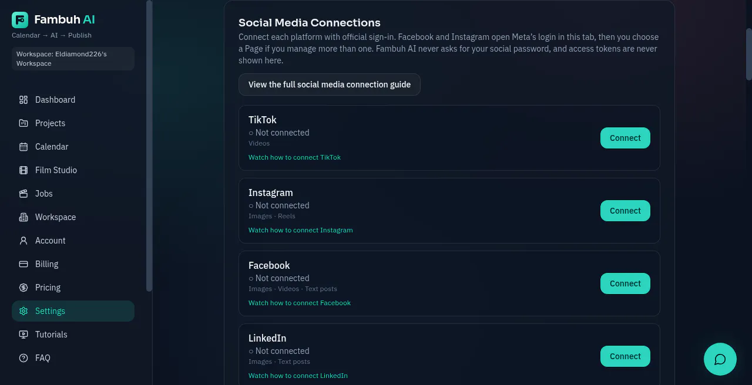Open Film Studio from sidebar
This screenshot has height=385, width=752.
pyautogui.click(x=73, y=170)
